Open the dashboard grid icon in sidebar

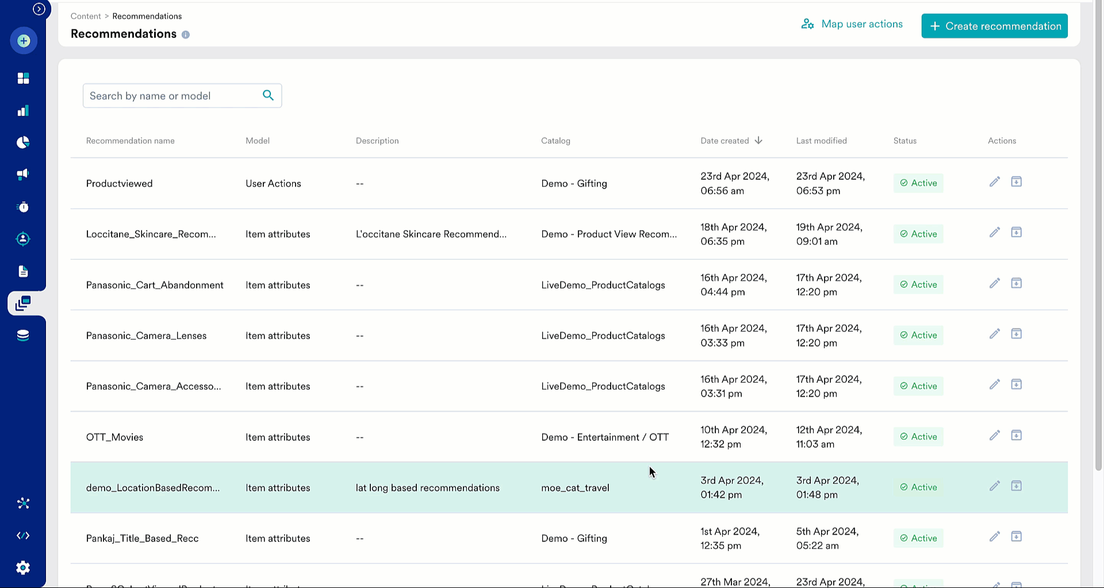[x=24, y=78]
